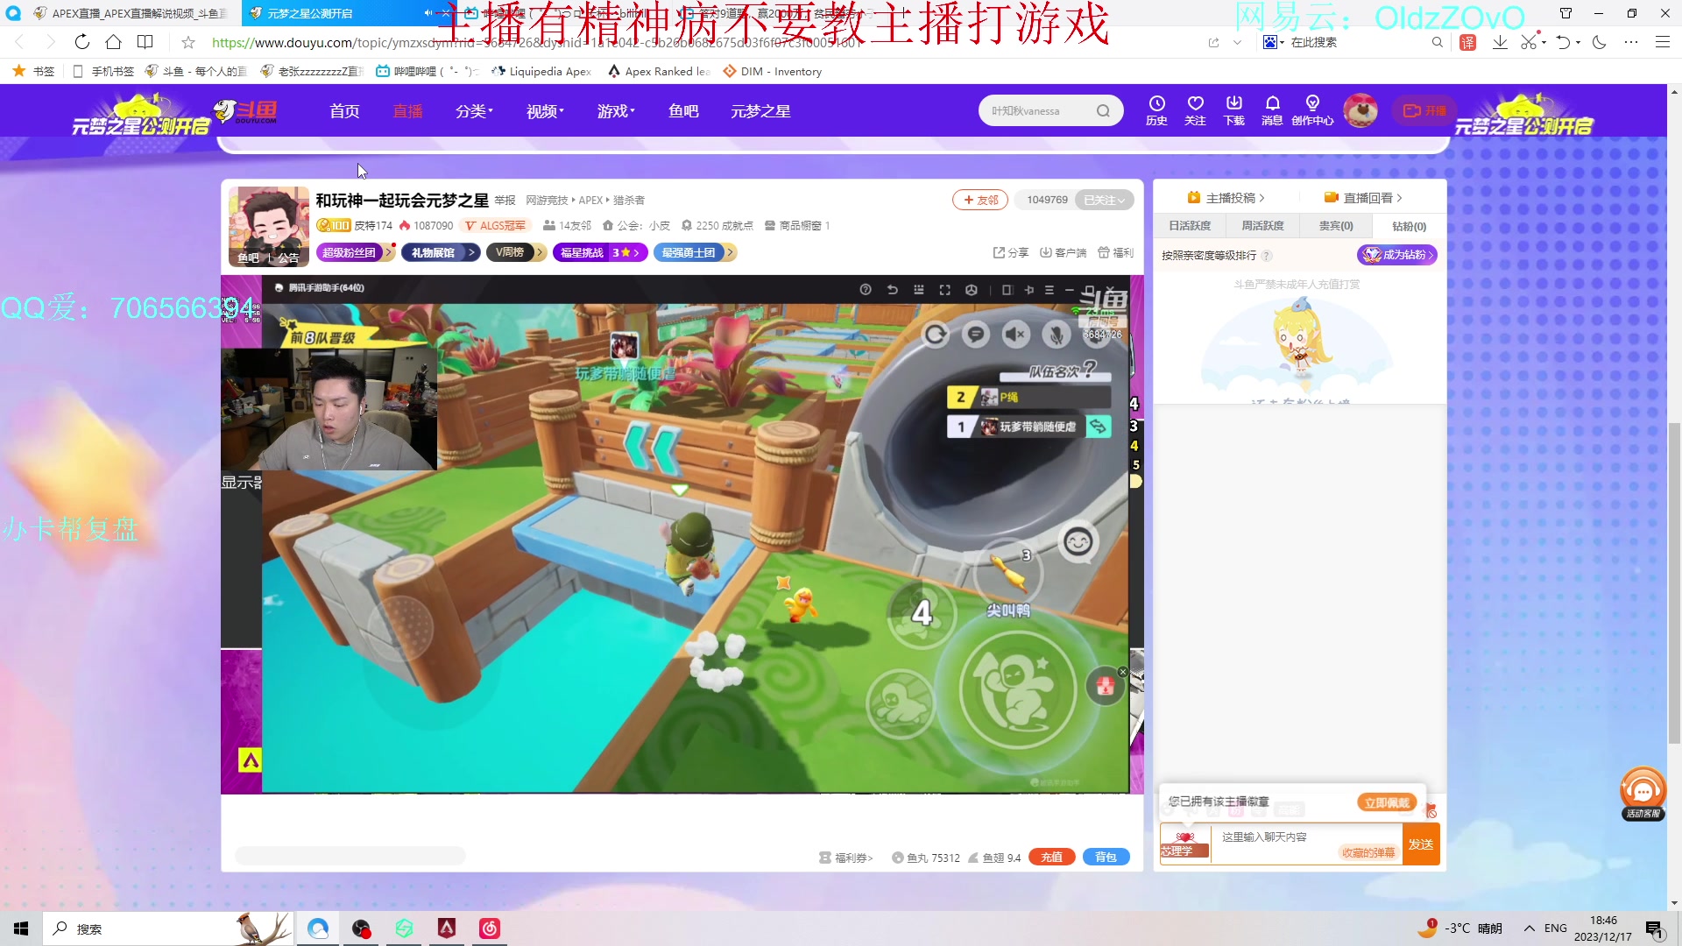Click the page vertical scrollbar thumb
This screenshot has width=1682, height=946.
pyautogui.click(x=1674, y=582)
